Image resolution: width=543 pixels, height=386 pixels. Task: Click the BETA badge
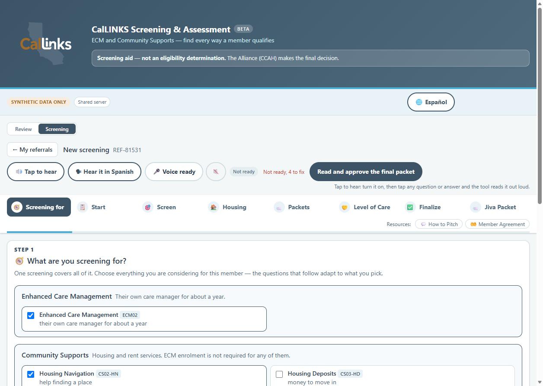pos(243,29)
